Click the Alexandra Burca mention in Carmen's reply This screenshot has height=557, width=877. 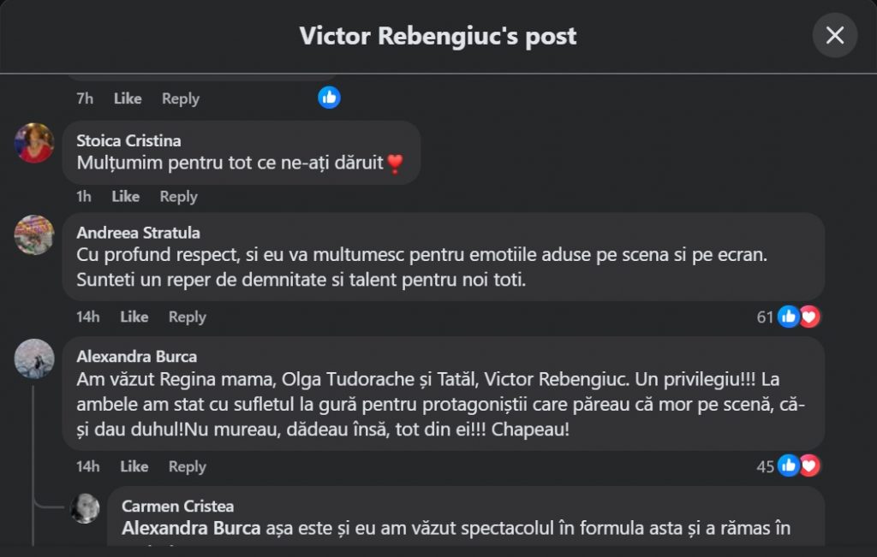click(191, 529)
